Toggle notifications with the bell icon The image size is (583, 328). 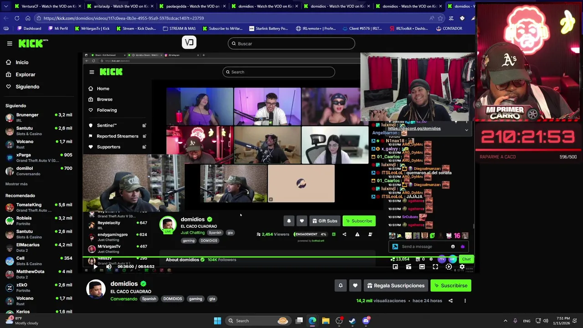tap(340, 286)
